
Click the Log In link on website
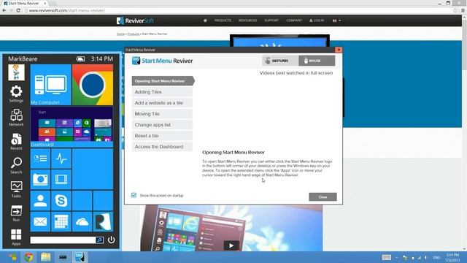tap(317, 20)
